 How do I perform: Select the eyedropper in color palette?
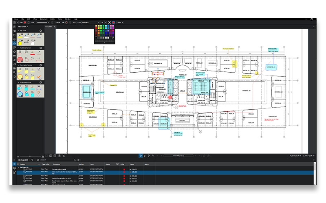point(113,38)
